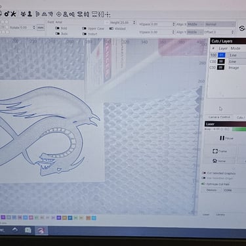This screenshot has height=246, width=246.
Task: Disable Optimize Cut Path
Action: (203, 184)
